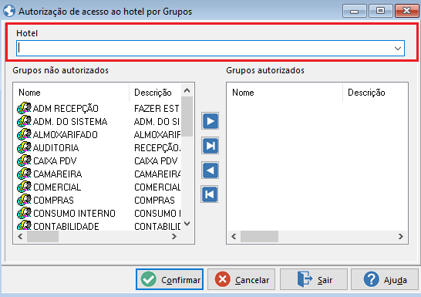Viewport: 421px width, 297px height.
Task: Close the Autorização de acesso window
Action: (406, 11)
